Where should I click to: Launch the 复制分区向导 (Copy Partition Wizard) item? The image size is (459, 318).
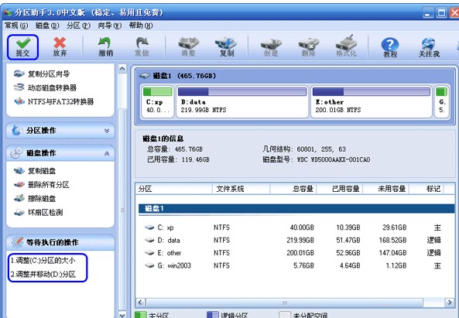(x=42, y=74)
